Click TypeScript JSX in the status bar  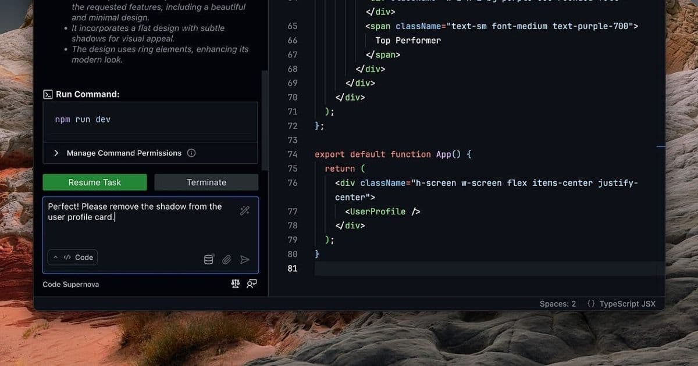pos(626,303)
